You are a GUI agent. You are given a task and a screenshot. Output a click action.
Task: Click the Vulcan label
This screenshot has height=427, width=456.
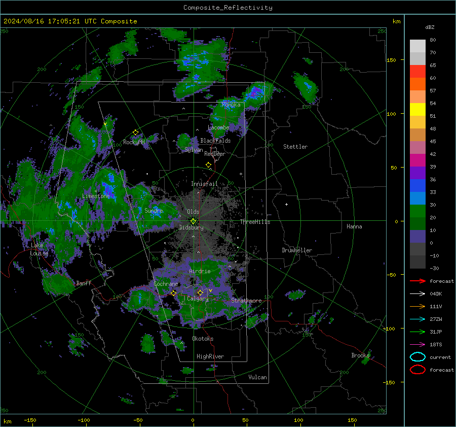click(x=257, y=377)
